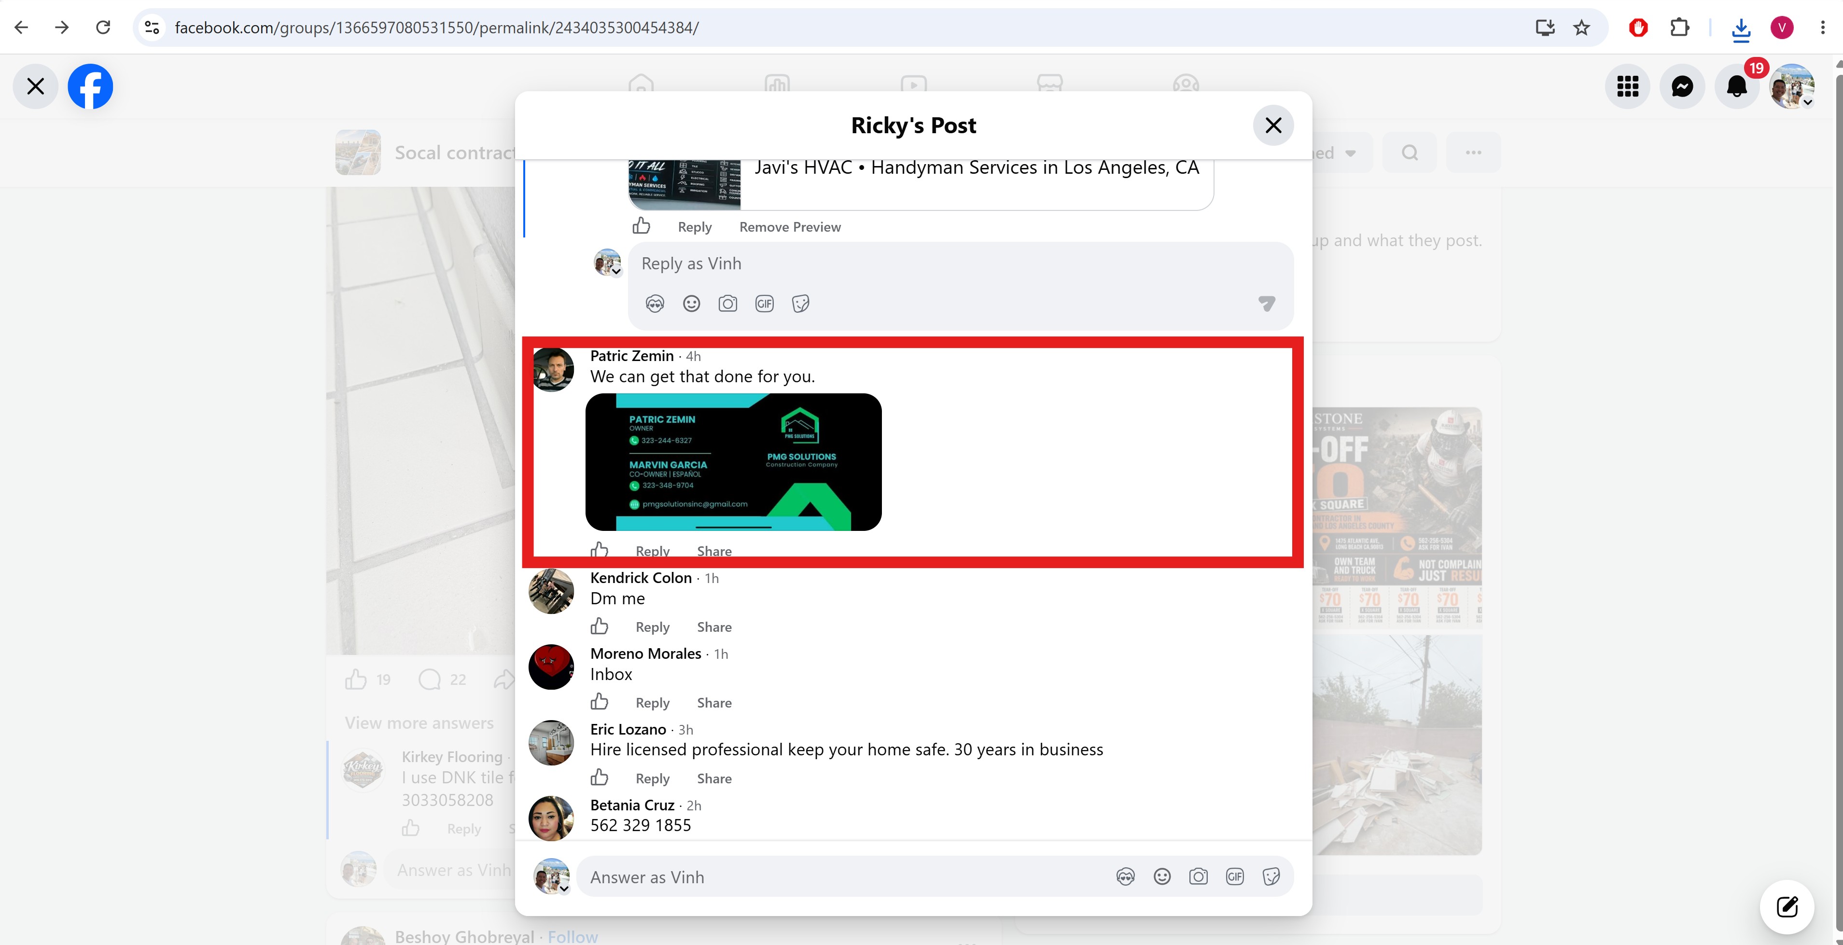Open the red ad blocker extension

(1638, 27)
